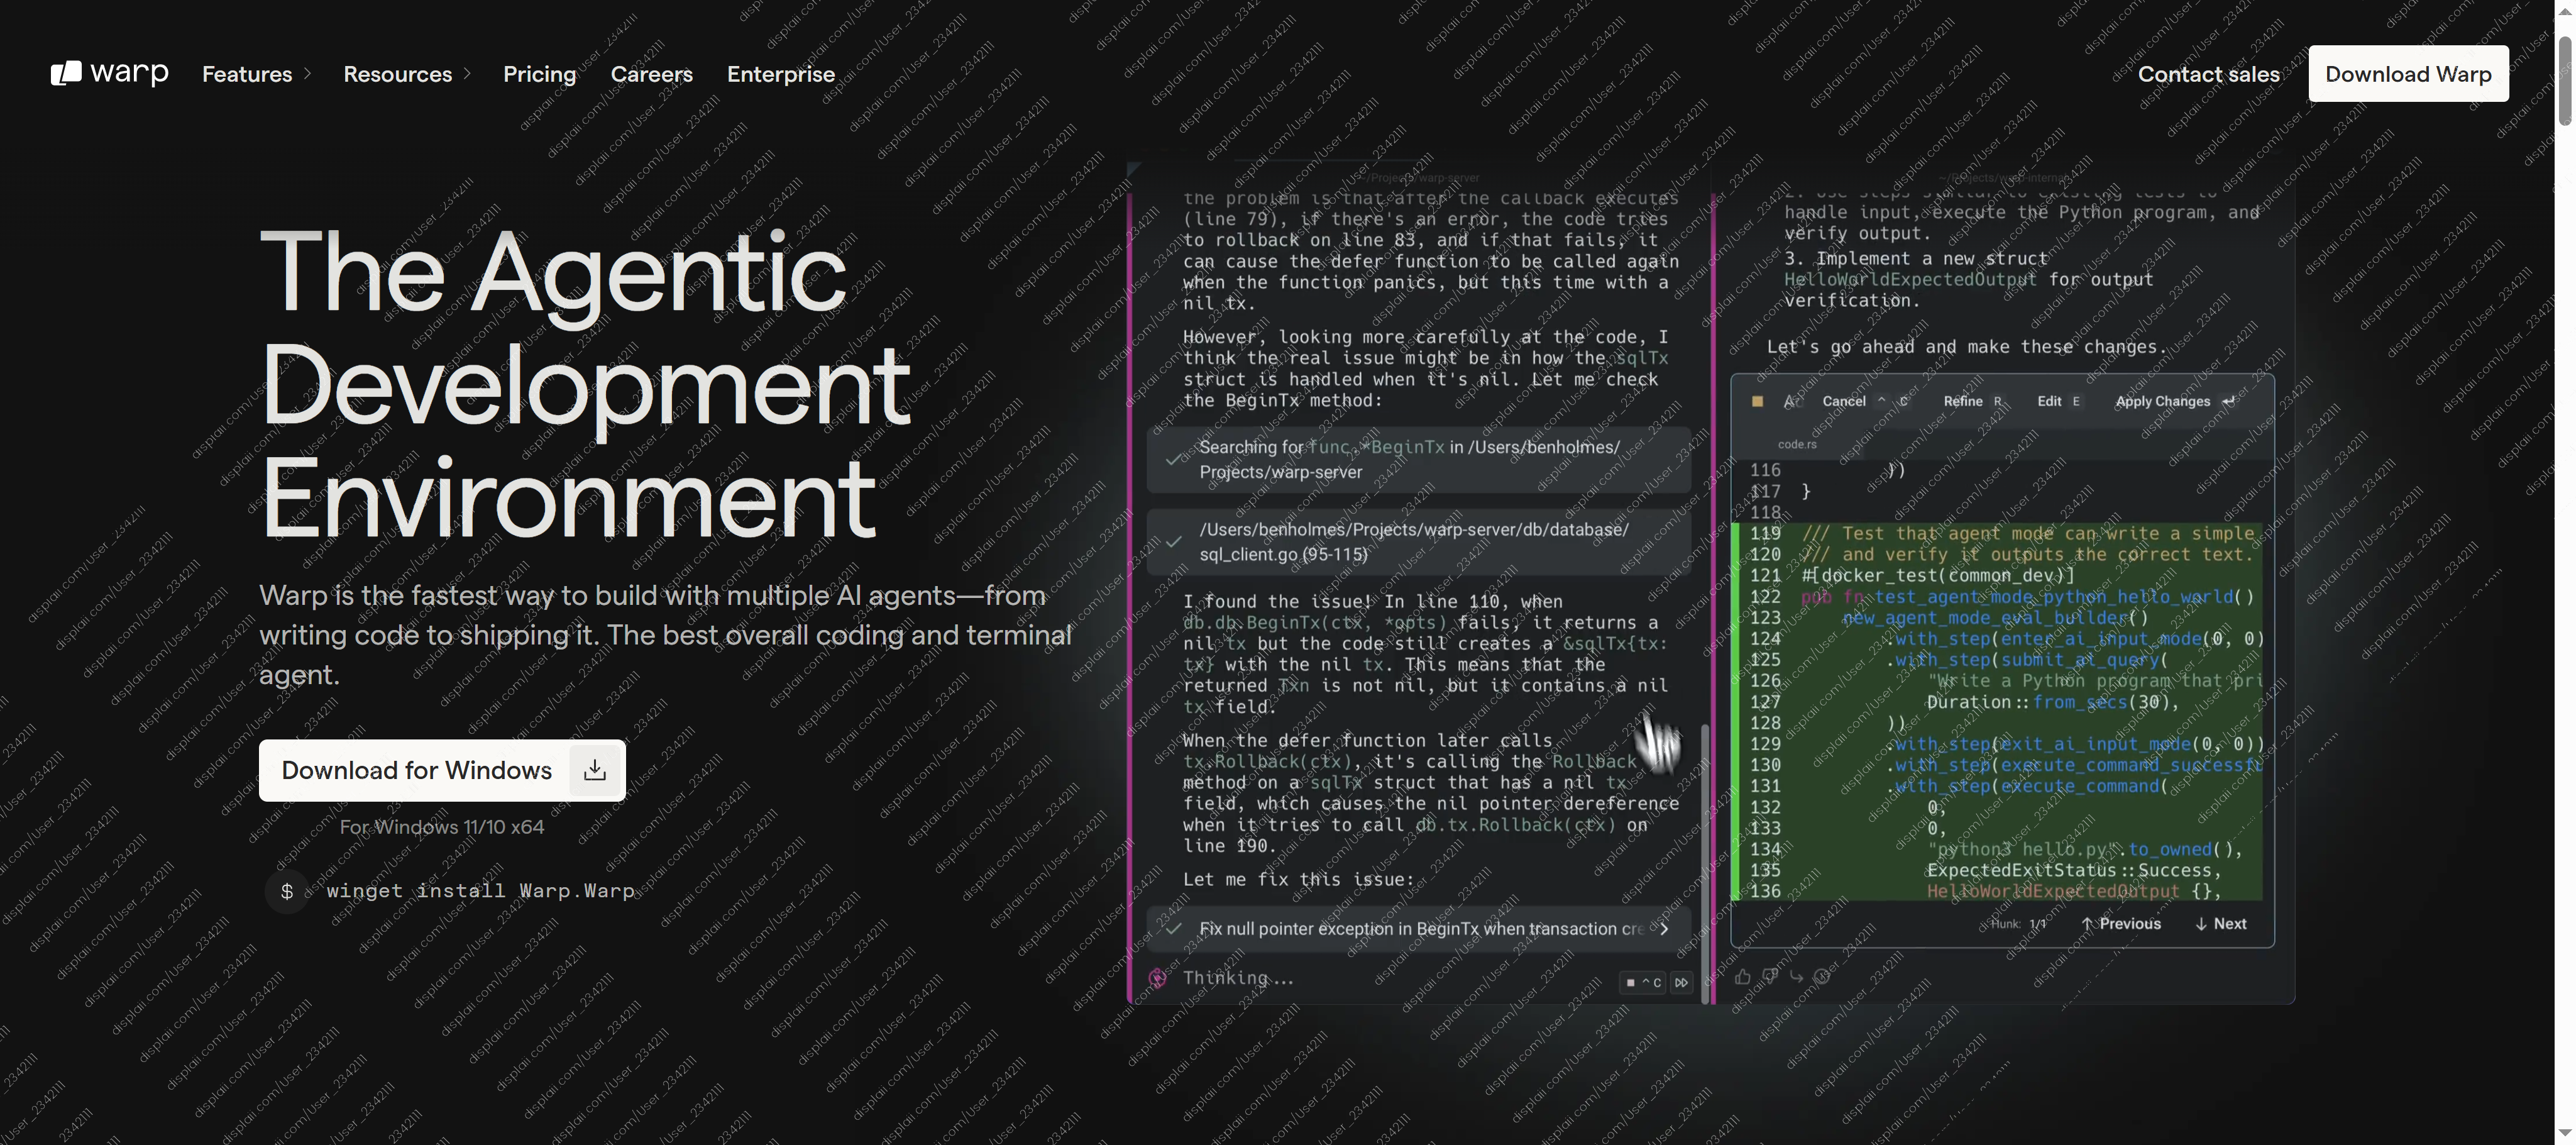Viewport: 2576px width, 1145px height.
Task: Click Download for Windows button
Action: tap(442, 770)
